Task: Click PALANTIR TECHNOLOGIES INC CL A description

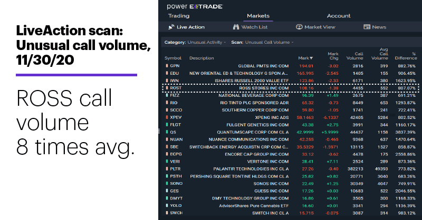Action: (251, 169)
